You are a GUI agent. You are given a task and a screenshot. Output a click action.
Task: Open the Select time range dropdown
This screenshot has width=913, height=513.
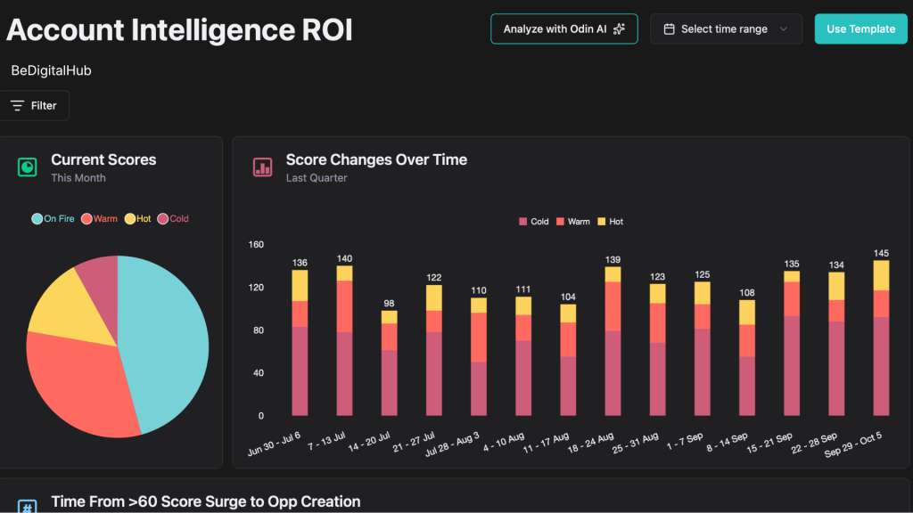click(x=723, y=28)
